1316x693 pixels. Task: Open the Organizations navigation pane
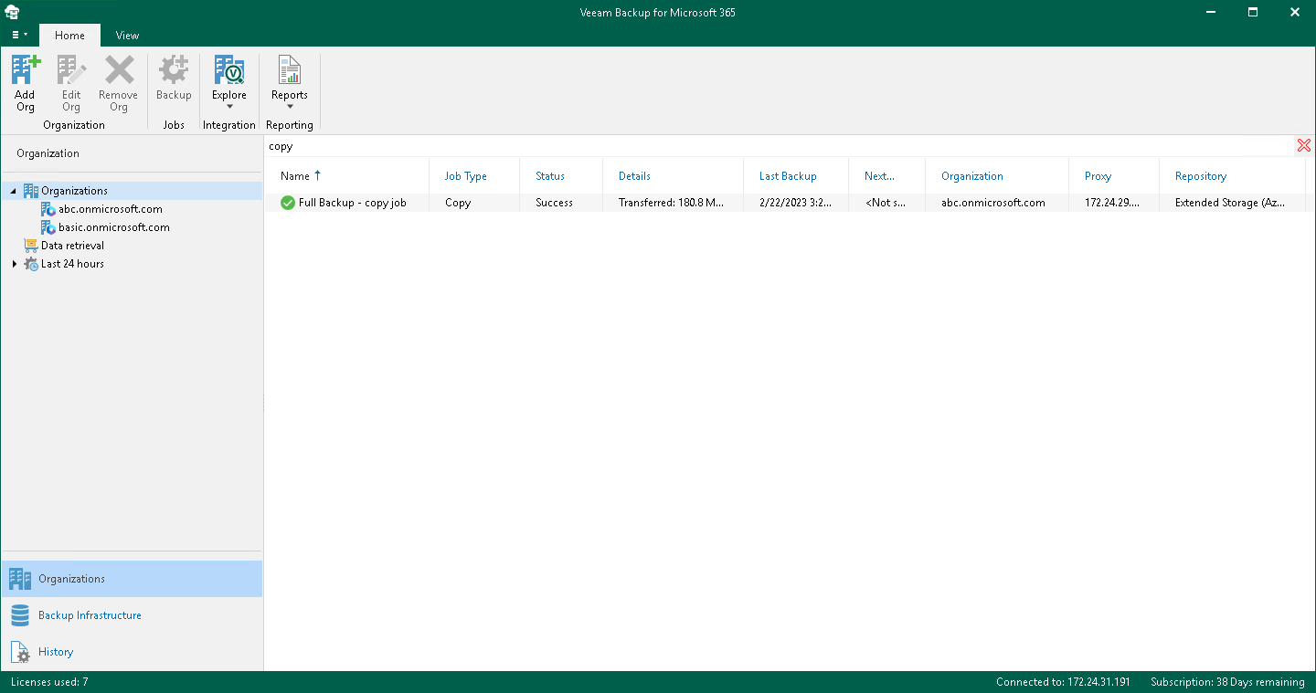pyautogui.click(x=132, y=579)
